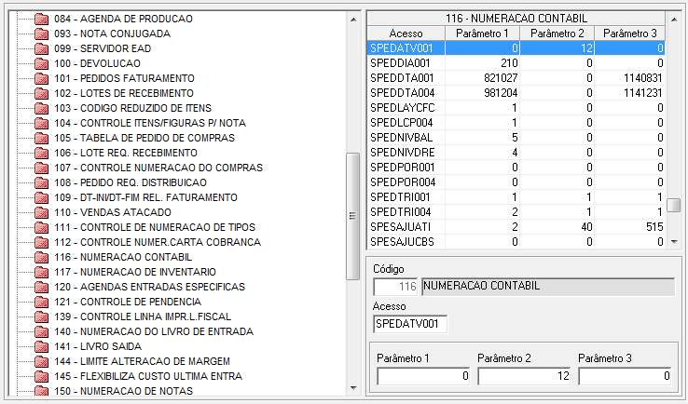Click the value 1140831 in Parâmetro 3
The width and height of the screenshot is (688, 404).
pyautogui.click(x=643, y=78)
